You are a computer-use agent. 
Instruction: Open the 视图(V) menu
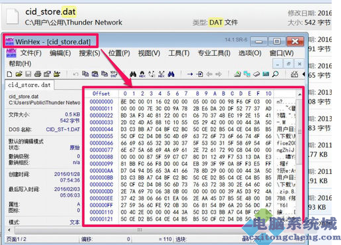[x=149, y=53]
